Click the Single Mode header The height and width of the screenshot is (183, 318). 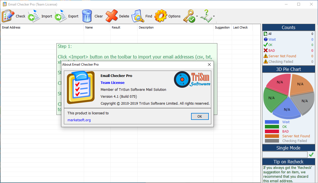pyautogui.click(x=289, y=148)
